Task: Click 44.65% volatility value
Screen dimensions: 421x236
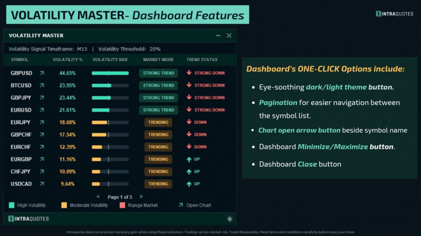Action: 68,73
